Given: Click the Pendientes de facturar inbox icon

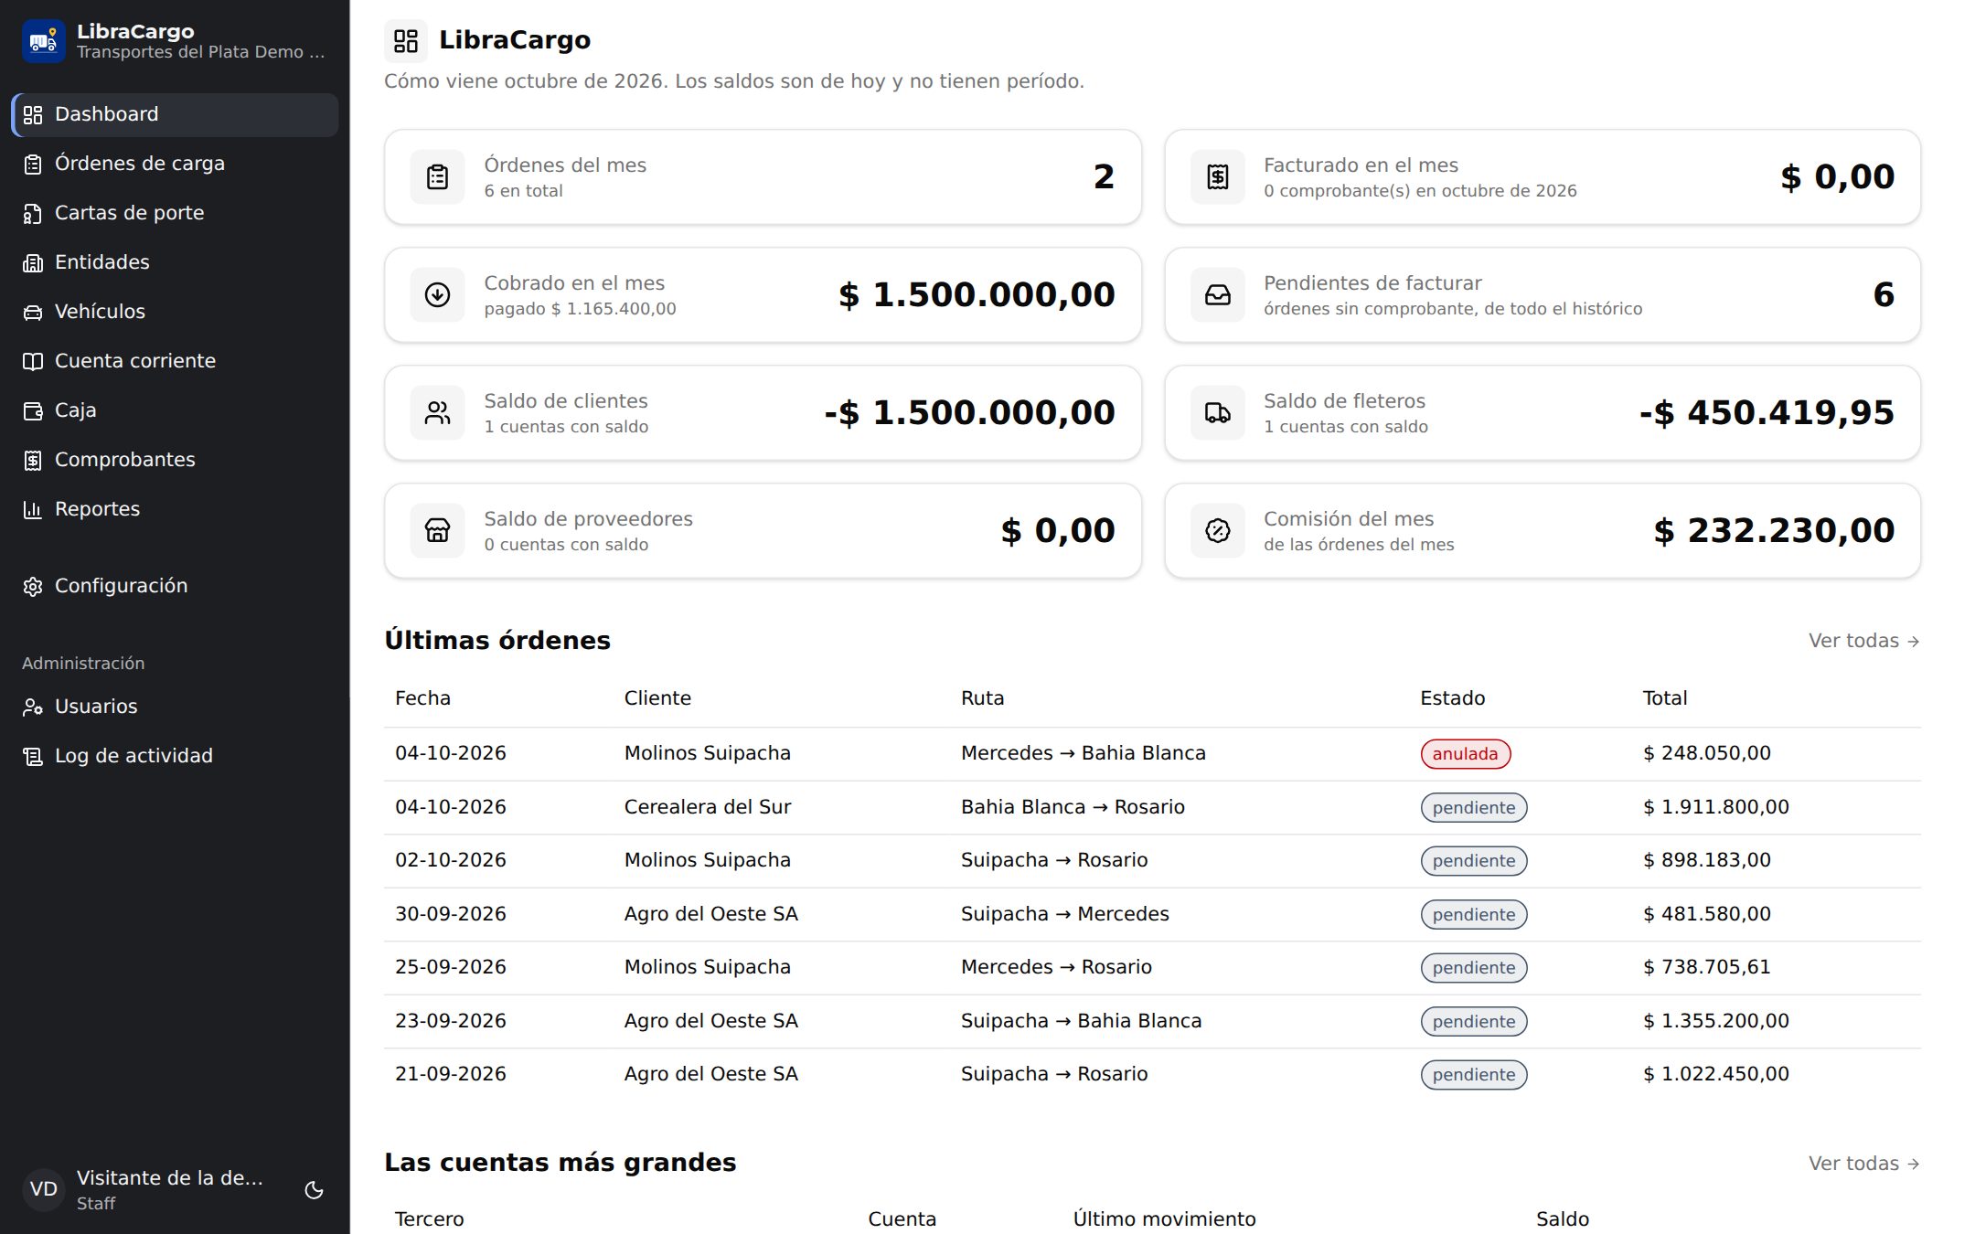Looking at the screenshot, I should 1218,294.
